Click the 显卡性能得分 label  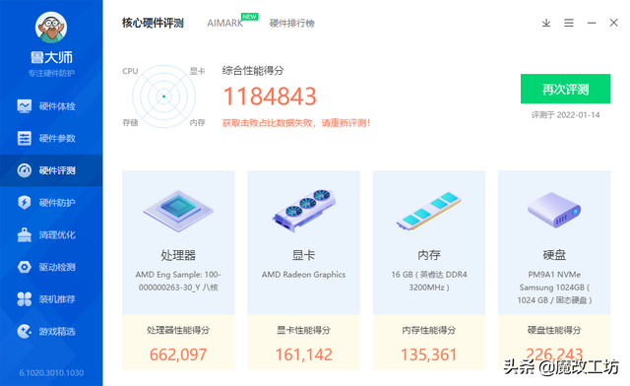(x=304, y=331)
